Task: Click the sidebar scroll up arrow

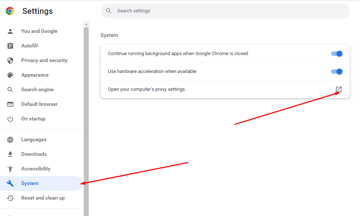Action: (86, 24)
